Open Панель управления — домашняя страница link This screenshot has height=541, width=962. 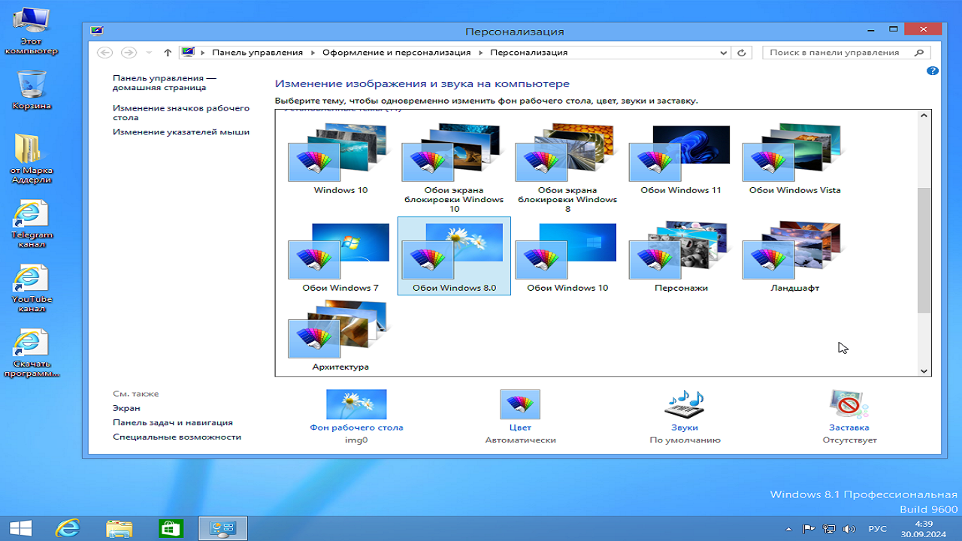164,83
